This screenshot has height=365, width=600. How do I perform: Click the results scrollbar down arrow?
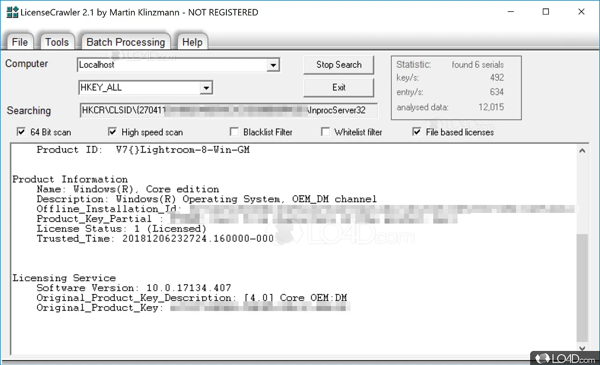582,348
